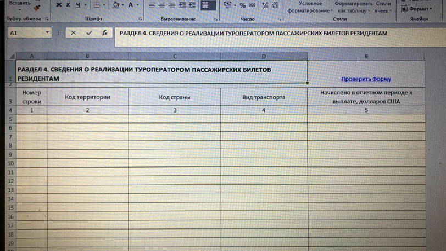The height and width of the screenshot is (251, 446).
Task: Confirm entry with the checkmark icon
Action: point(89,33)
